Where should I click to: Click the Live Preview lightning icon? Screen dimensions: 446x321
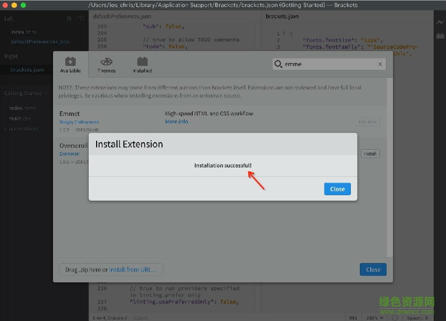pos(440,22)
